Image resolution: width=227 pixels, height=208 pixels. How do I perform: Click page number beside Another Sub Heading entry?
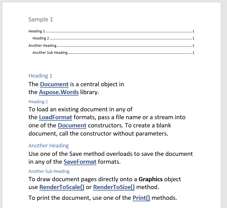pos(193,53)
